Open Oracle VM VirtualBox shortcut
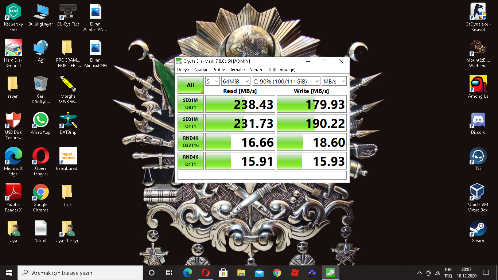Image resolution: width=498 pixels, height=280 pixels. coord(478,198)
